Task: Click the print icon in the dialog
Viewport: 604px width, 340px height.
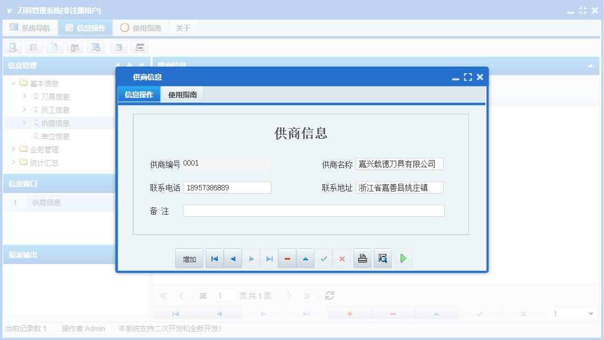Action: click(362, 258)
